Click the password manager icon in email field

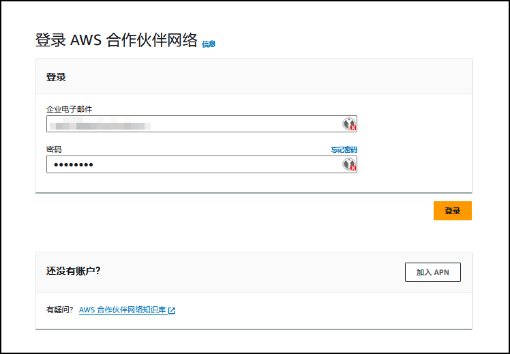(x=349, y=124)
